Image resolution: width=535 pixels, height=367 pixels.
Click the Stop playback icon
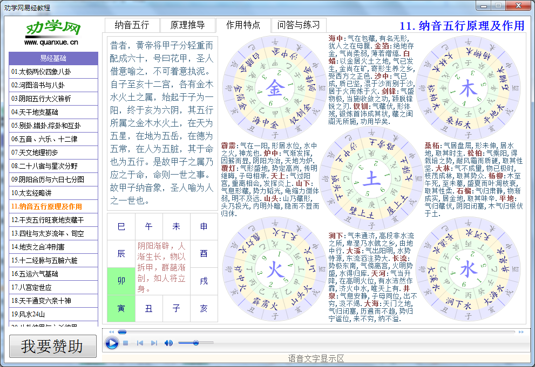(x=125, y=342)
